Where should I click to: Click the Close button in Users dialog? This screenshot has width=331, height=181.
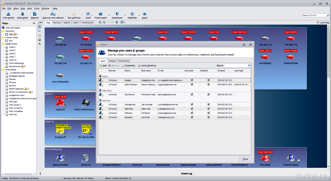click(245, 159)
